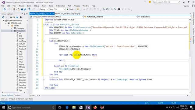Open Firefox from the taskbar

[x=95, y=107]
